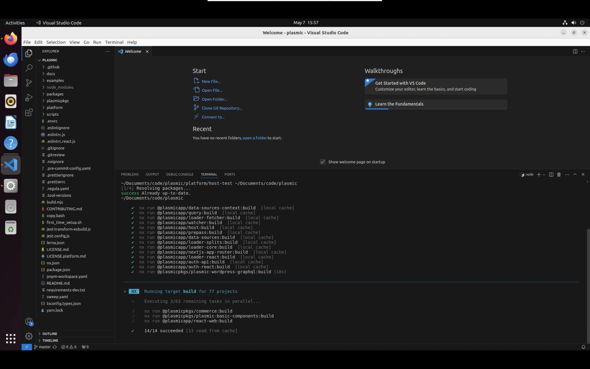Screen dimensions: 590x369
Task: Expand the packages folder
Action: [55, 94]
